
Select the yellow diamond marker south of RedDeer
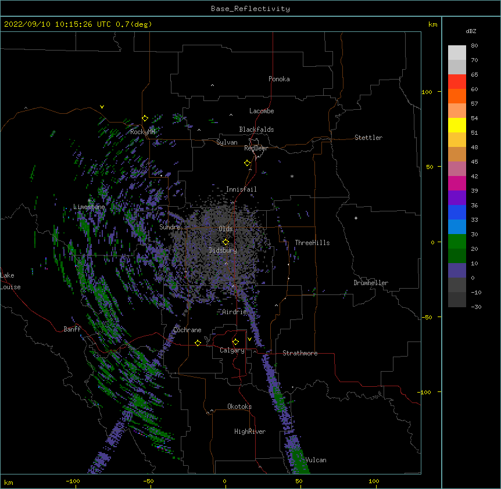pyautogui.click(x=247, y=163)
